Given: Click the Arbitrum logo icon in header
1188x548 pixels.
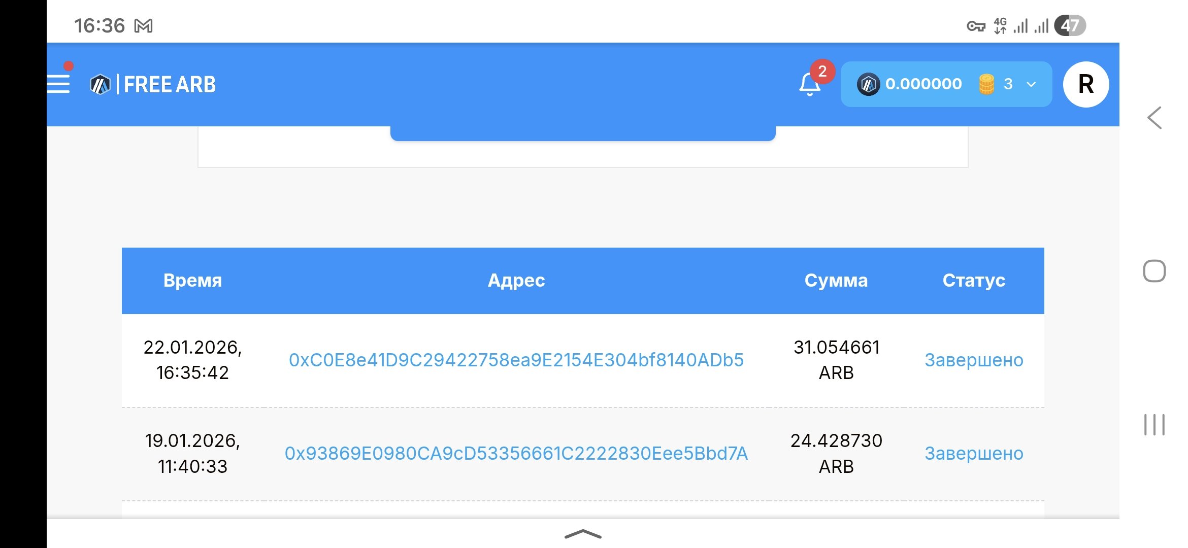Looking at the screenshot, I should click(100, 84).
